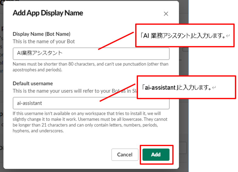Click the 'AI 業務アシスタント' instruction callout box
The height and width of the screenshot is (172, 238).
[x=185, y=36]
